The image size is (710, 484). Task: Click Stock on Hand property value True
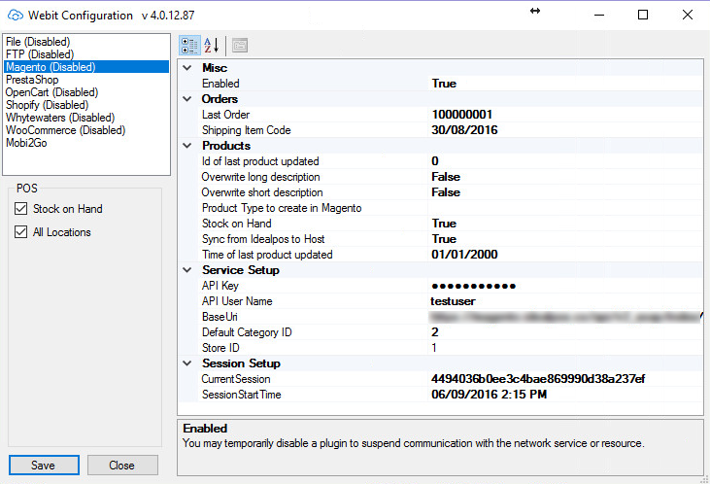coord(565,224)
